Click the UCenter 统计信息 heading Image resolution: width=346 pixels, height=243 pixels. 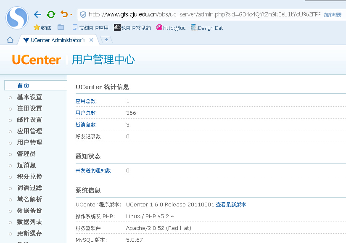click(x=103, y=87)
